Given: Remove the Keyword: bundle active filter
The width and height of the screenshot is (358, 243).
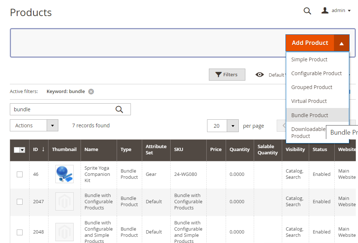Looking at the screenshot, I should [x=91, y=92].
